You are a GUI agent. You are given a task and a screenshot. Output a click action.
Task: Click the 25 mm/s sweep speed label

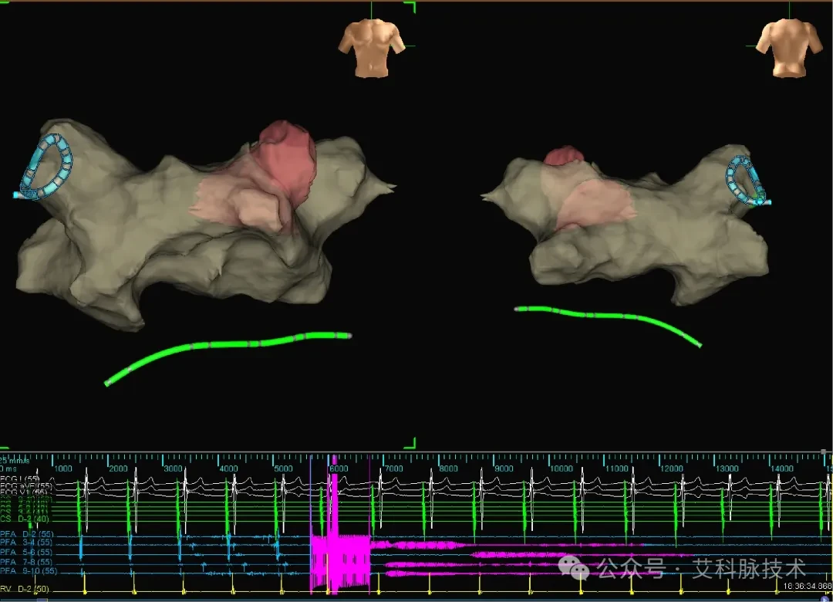pos(15,461)
